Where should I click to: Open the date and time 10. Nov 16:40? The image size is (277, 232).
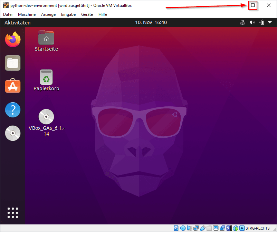151,23
